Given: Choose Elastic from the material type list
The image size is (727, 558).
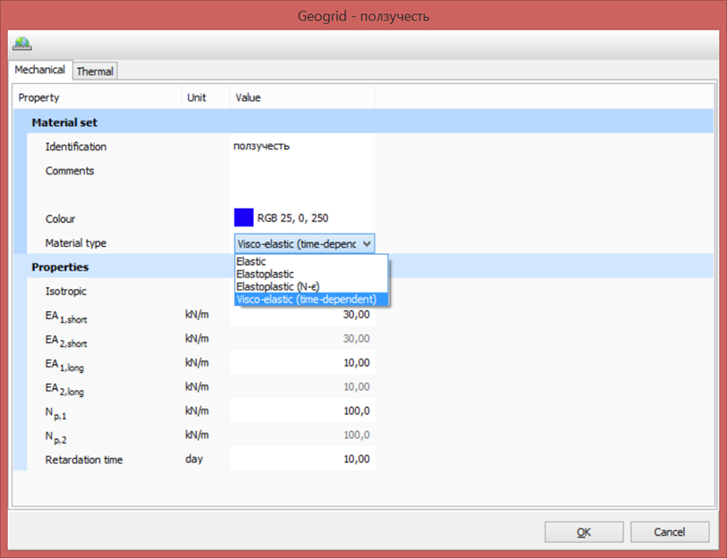Looking at the screenshot, I should click(251, 261).
